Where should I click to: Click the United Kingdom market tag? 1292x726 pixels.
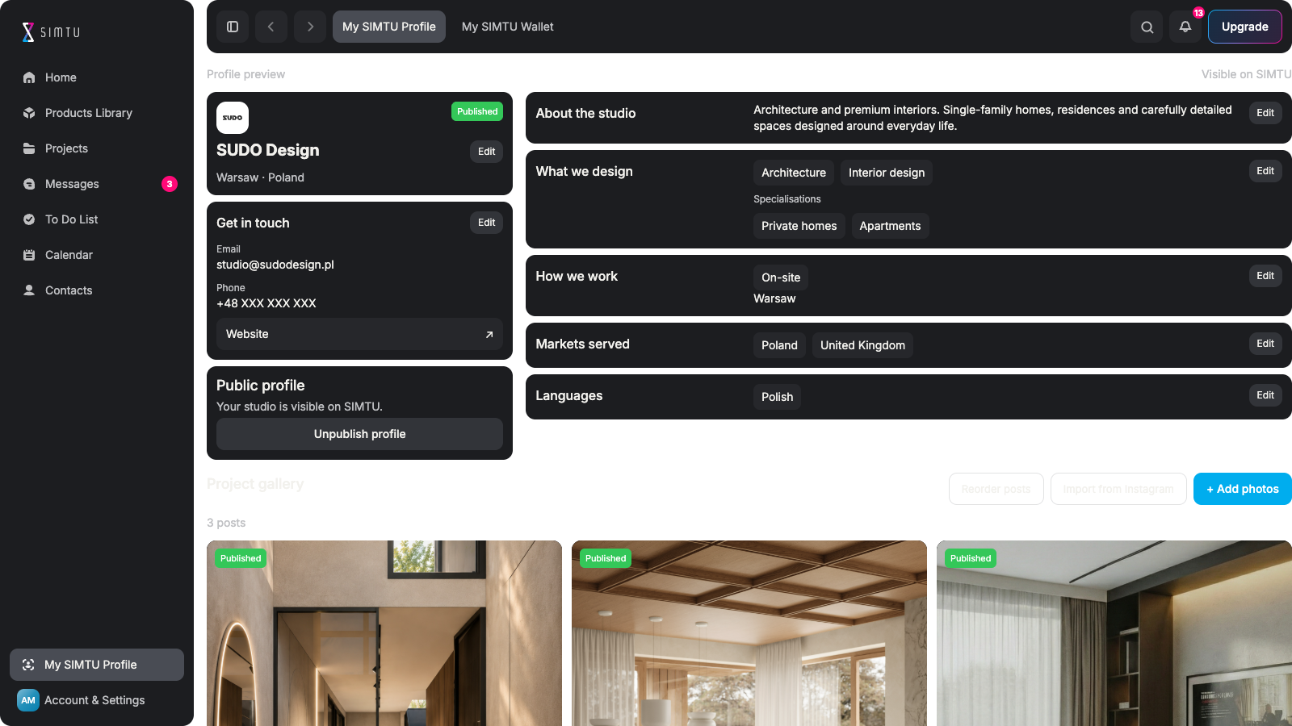(862, 345)
